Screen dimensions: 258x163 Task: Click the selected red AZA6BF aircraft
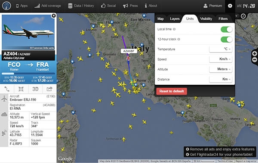point(128,58)
